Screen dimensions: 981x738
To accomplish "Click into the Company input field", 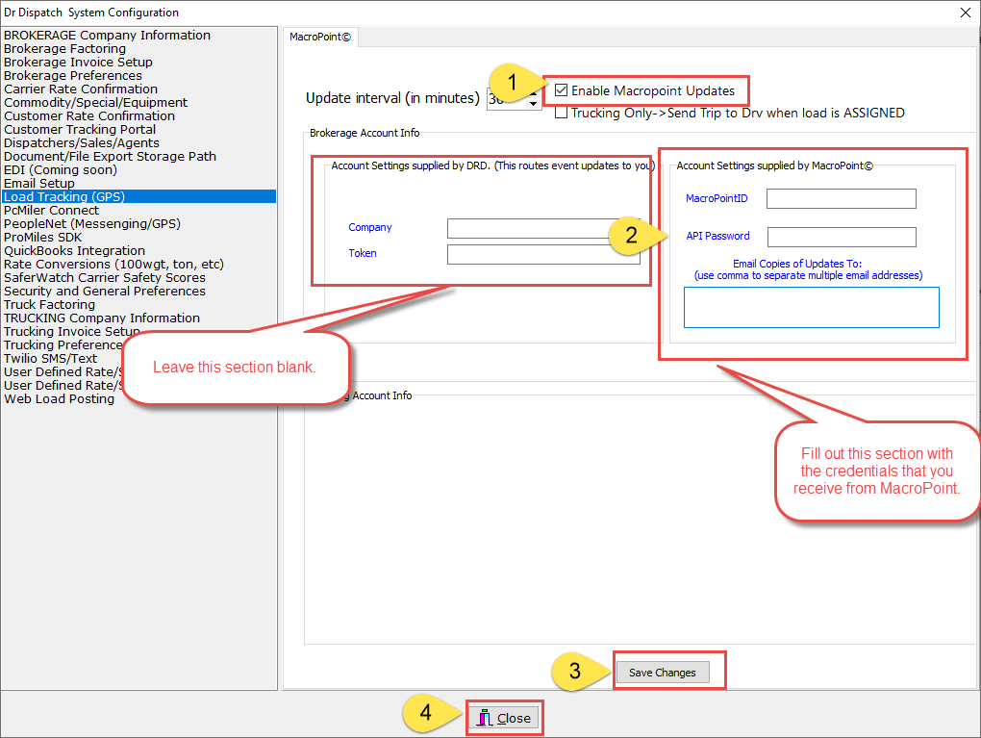I will click(543, 228).
